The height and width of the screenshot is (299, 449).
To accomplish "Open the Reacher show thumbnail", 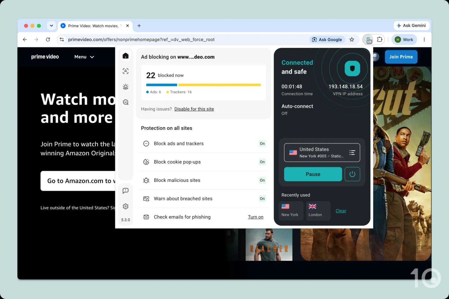I will (x=269, y=245).
